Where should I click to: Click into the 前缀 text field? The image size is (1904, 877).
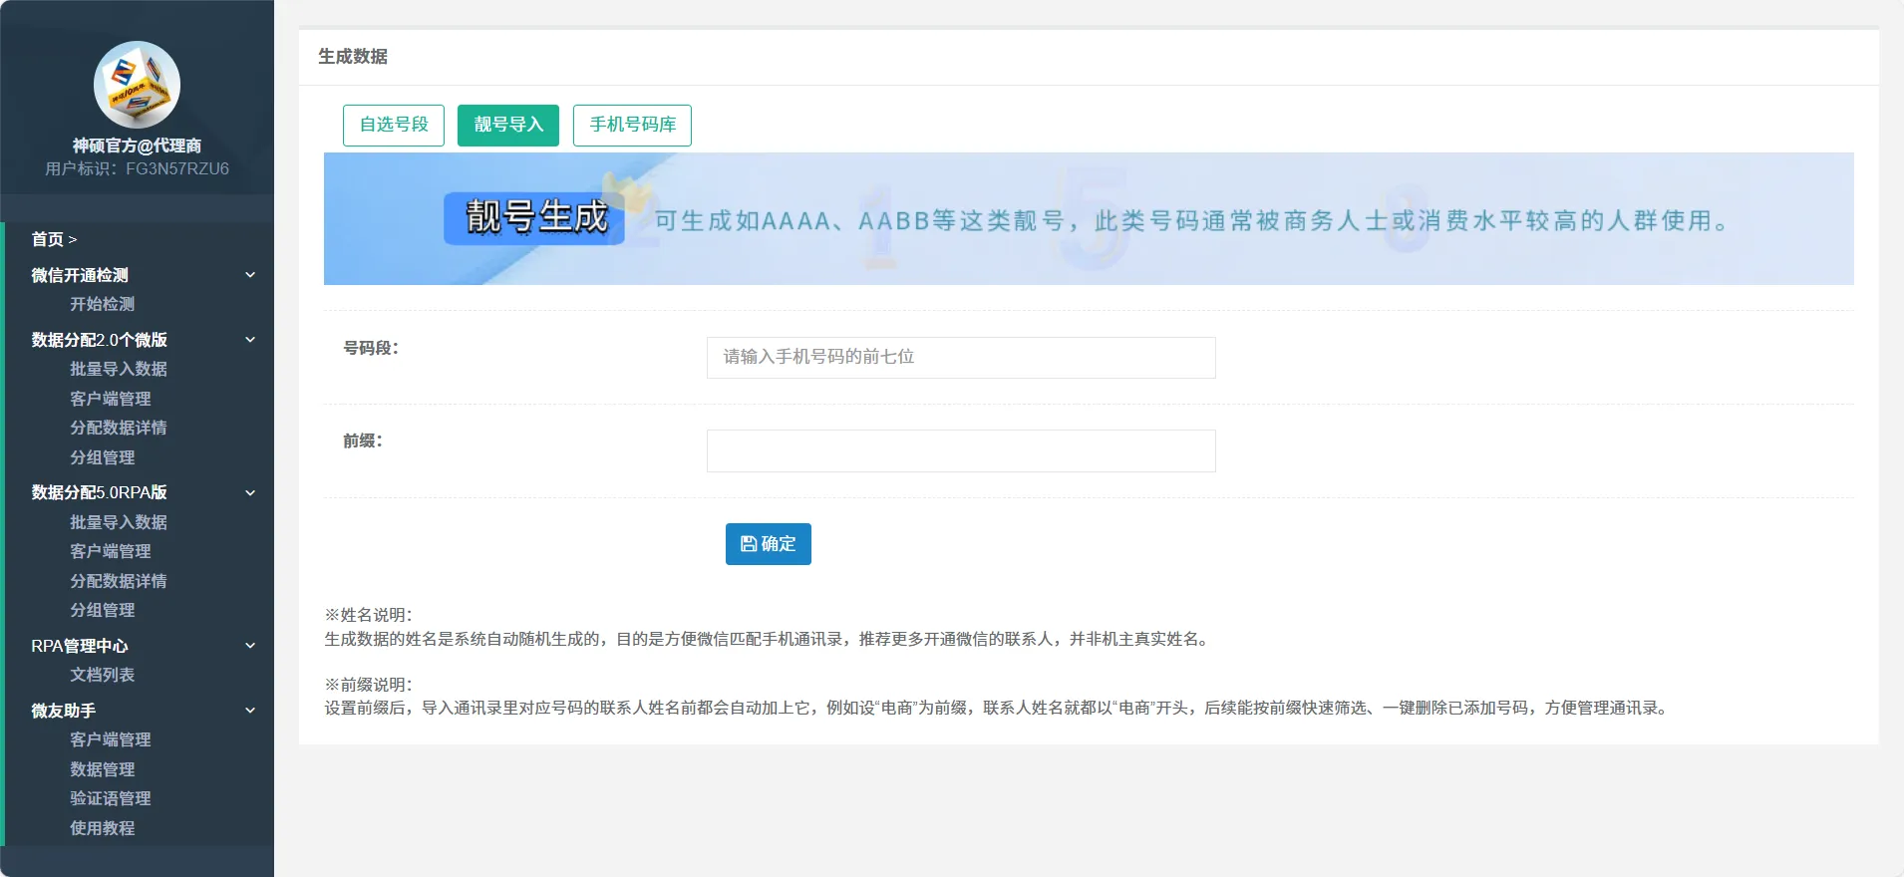[961, 450]
